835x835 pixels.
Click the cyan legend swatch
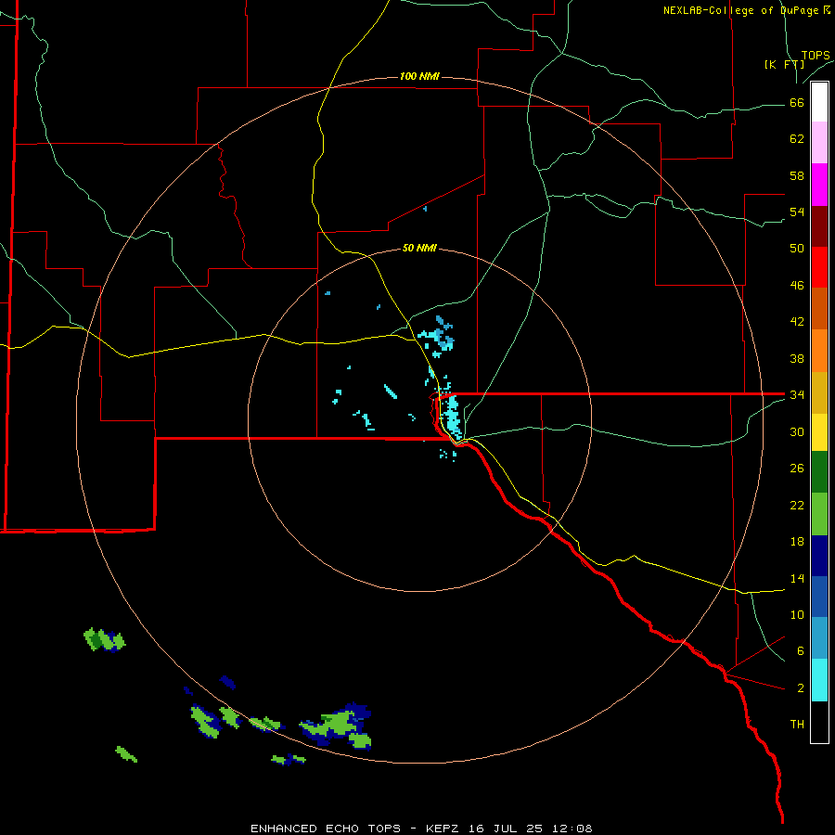[x=819, y=680]
